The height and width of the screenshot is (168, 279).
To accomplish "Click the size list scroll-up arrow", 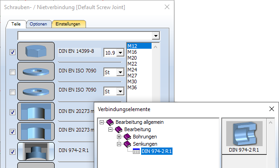I will click(155, 47).
